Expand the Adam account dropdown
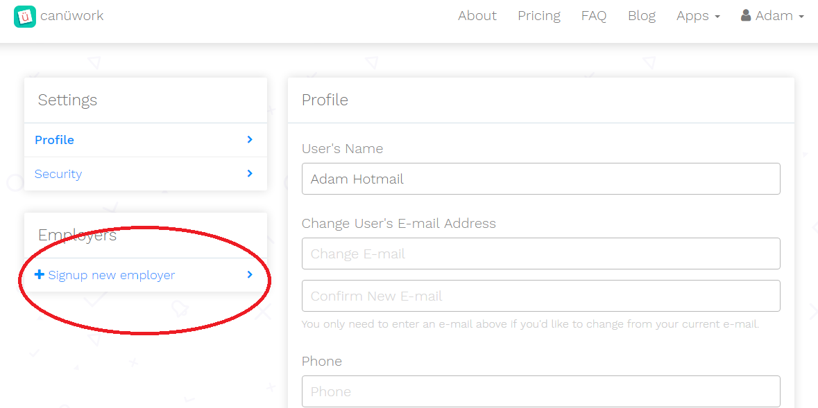 772,16
